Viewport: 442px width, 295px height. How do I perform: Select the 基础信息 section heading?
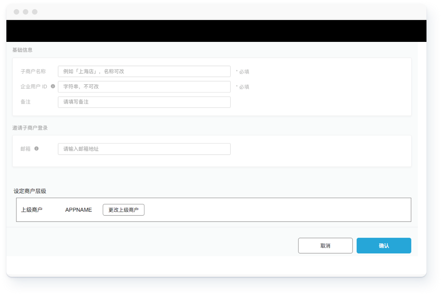tap(22, 50)
